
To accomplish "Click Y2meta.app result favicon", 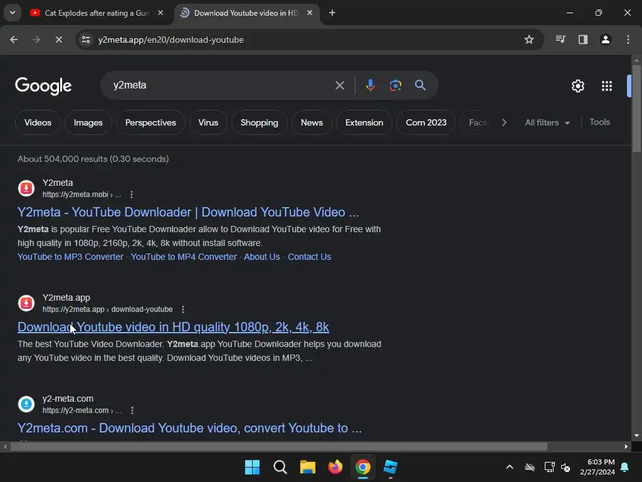I will coord(26,303).
